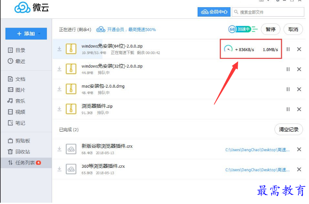Screen dimensions: 309x204
Task: Click download arrow of windows免安装(64位)
Action: (x=59, y=49)
